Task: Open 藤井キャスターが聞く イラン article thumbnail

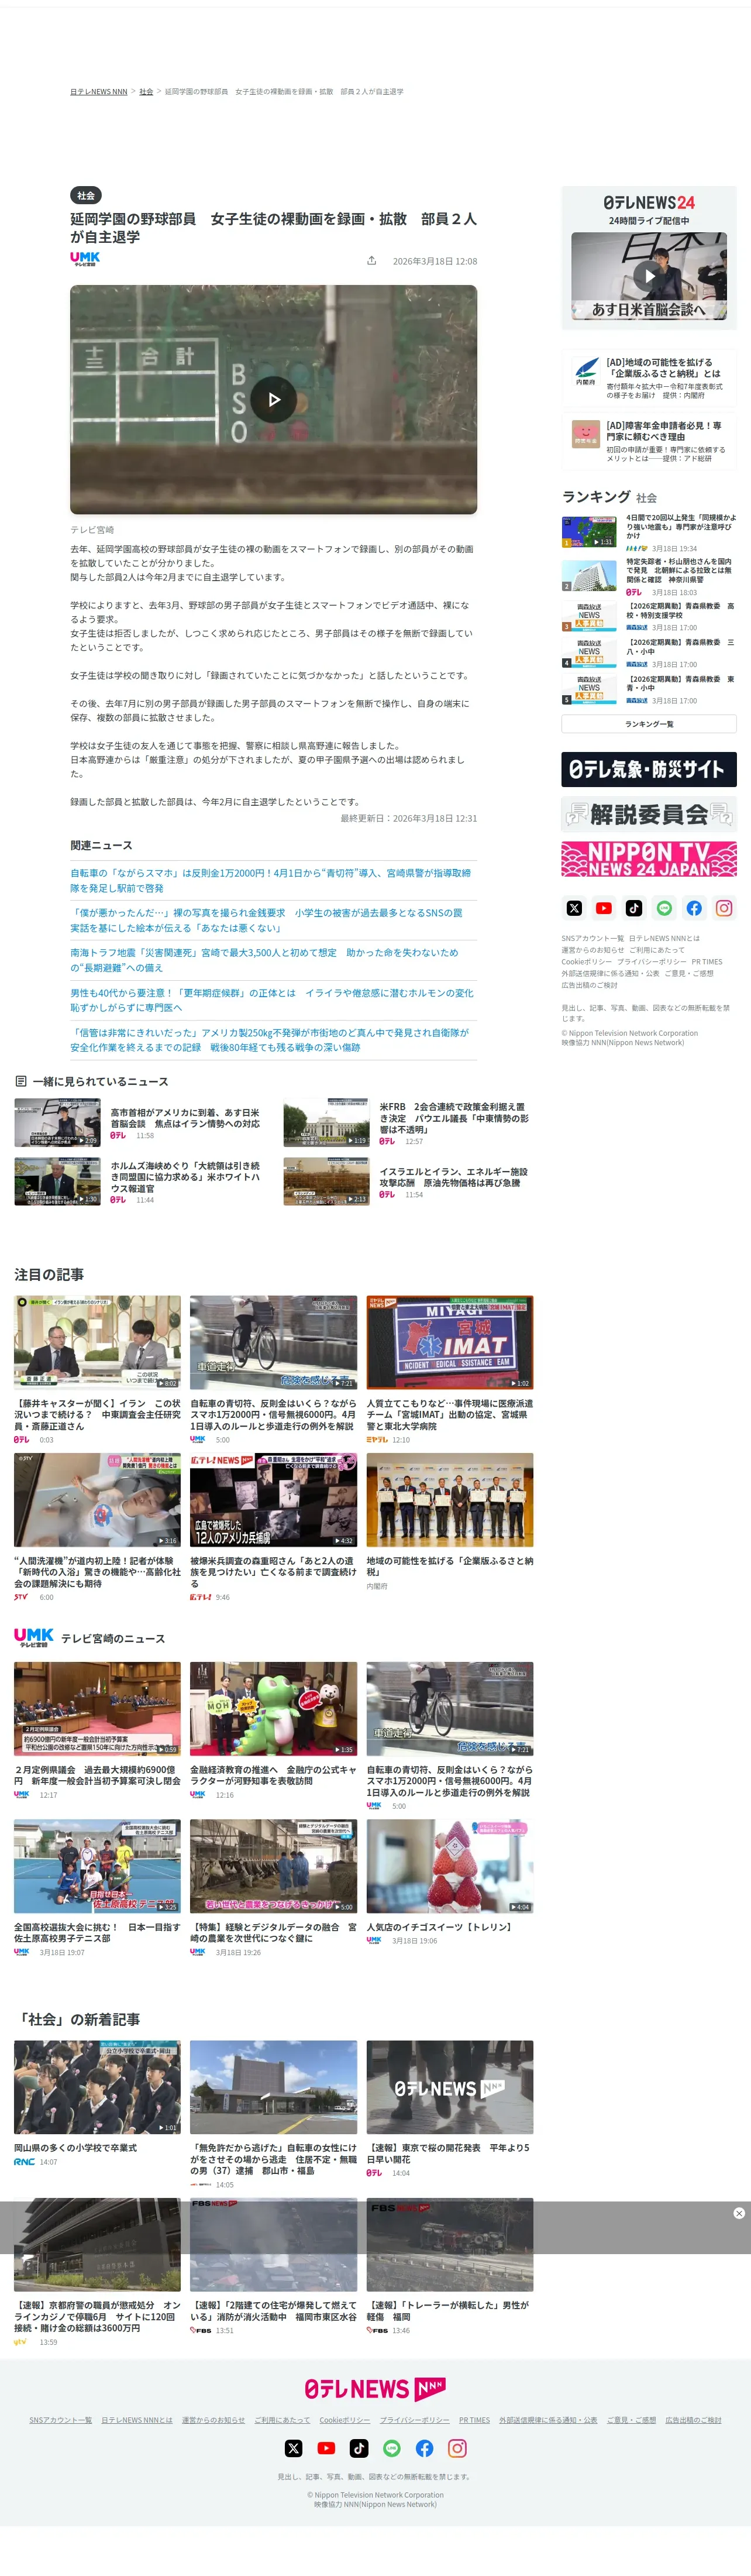Action: [97, 1342]
